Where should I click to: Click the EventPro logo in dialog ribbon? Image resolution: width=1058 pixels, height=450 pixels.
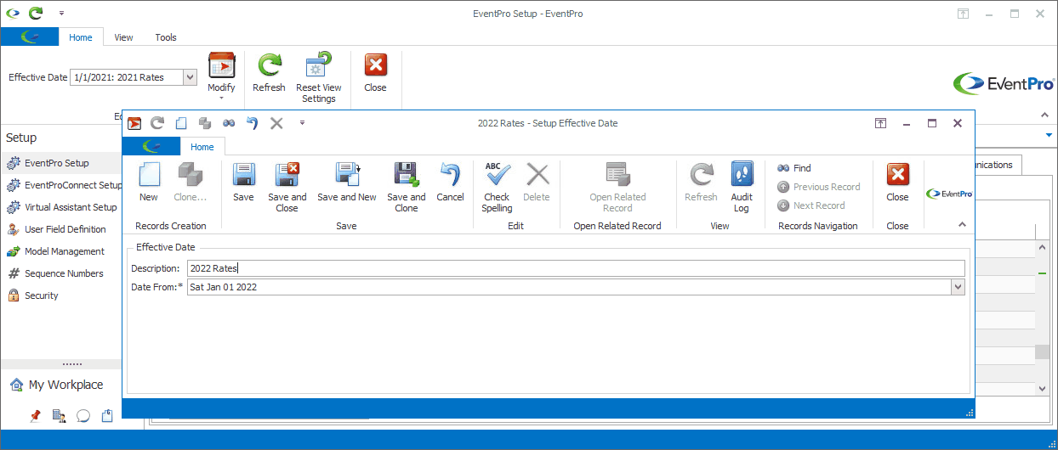pyautogui.click(x=949, y=194)
